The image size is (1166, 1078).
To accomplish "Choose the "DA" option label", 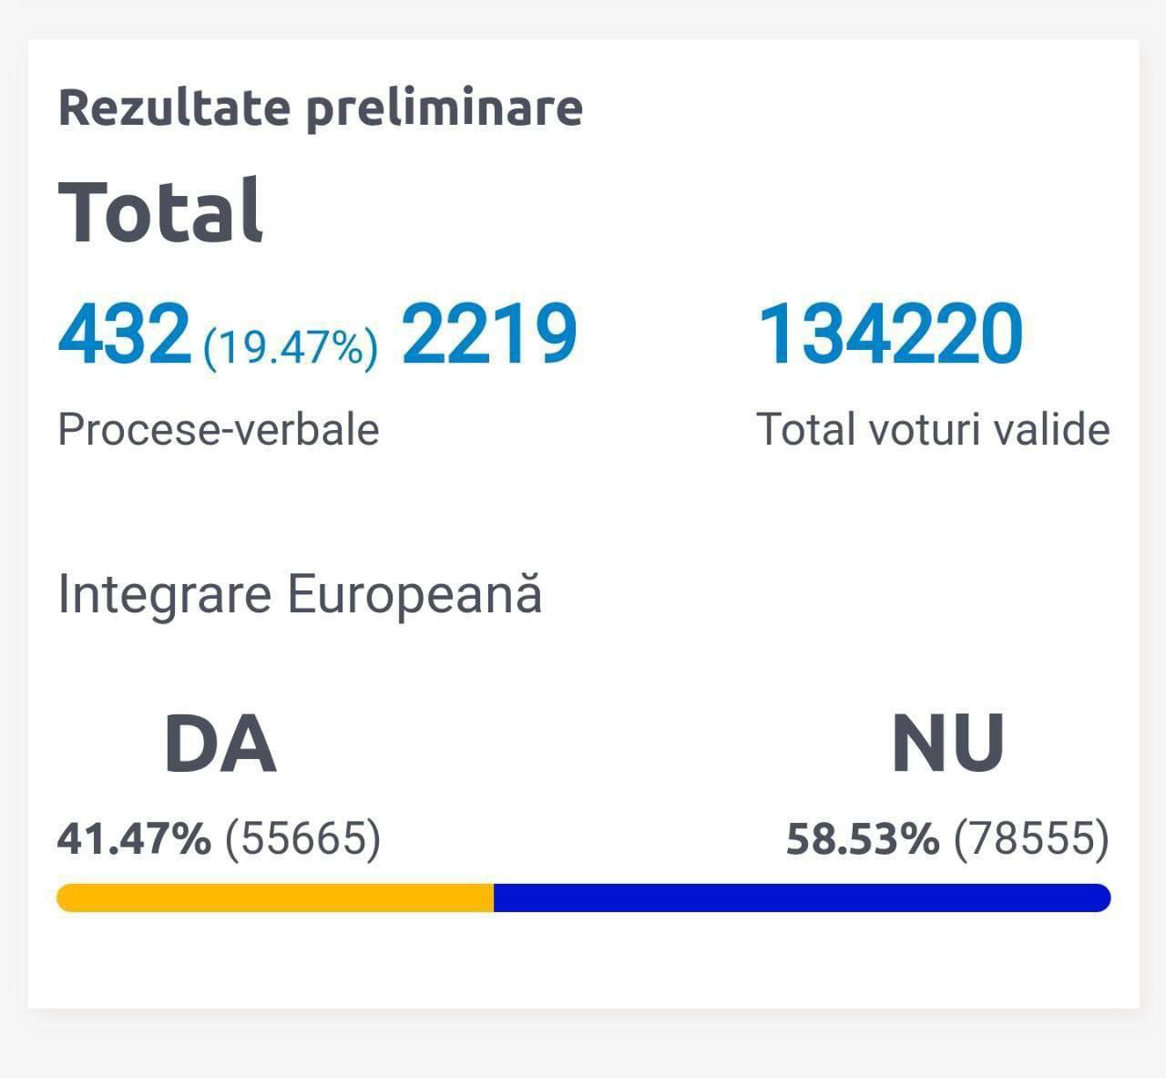I will [220, 744].
